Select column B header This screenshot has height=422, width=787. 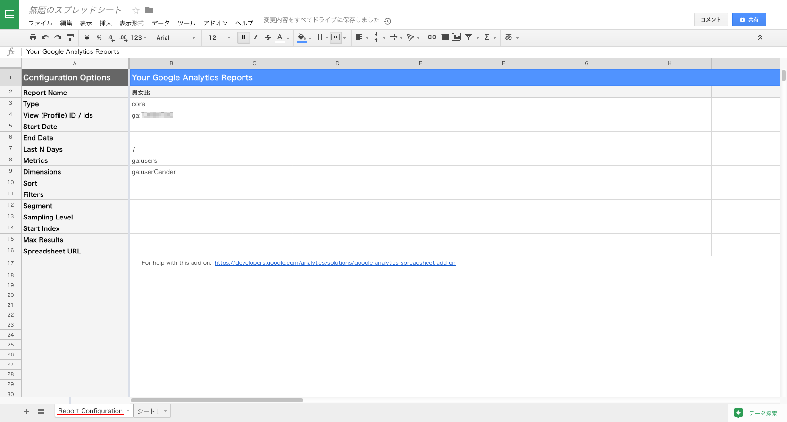pos(171,63)
